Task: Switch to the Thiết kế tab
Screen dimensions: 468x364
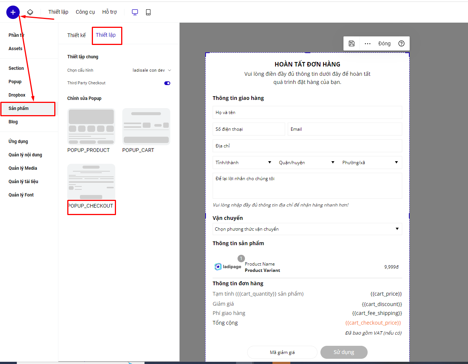Action: [77, 35]
